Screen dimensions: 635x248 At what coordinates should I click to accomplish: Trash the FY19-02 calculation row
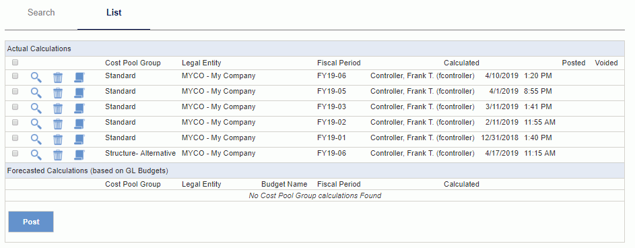pos(58,123)
